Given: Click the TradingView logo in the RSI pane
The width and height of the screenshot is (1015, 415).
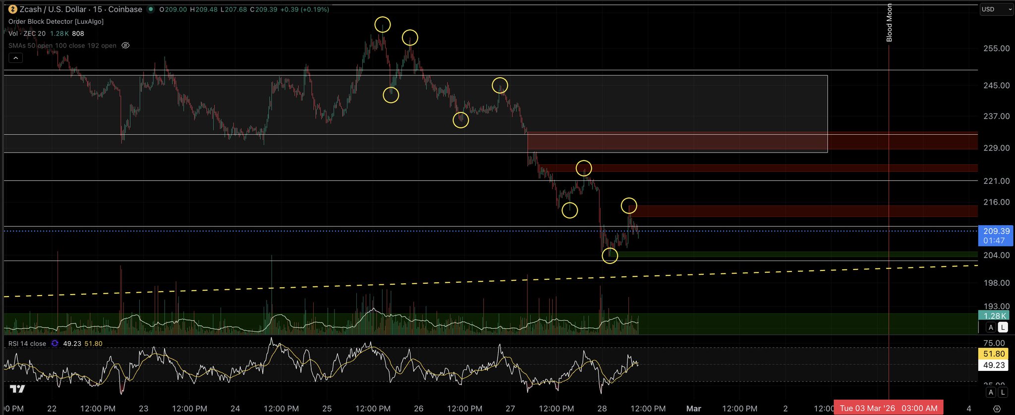Looking at the screenshot, I should coord(17,389).
